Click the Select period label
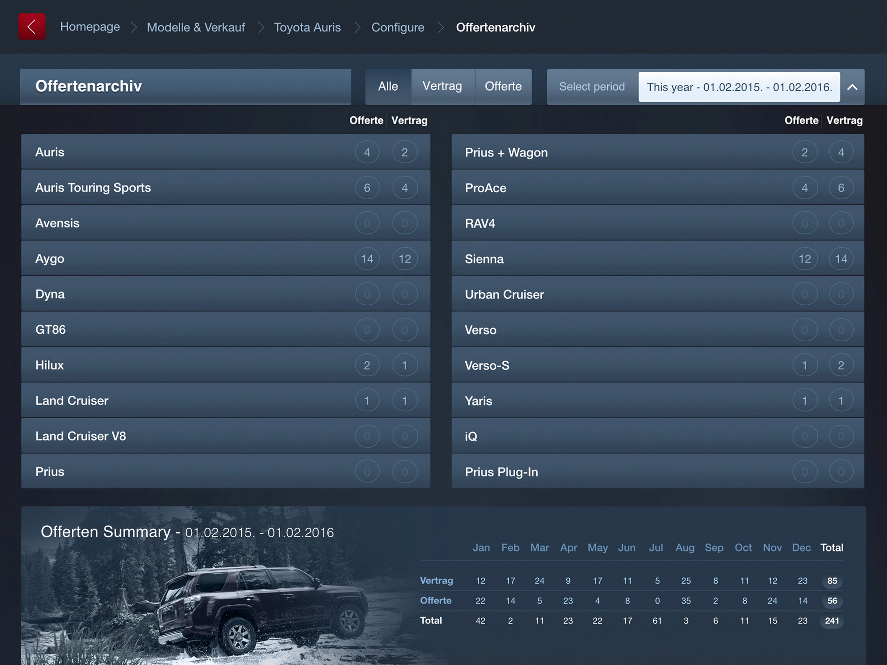Viewport: 887px width, 665px height. tap(592, 87)
